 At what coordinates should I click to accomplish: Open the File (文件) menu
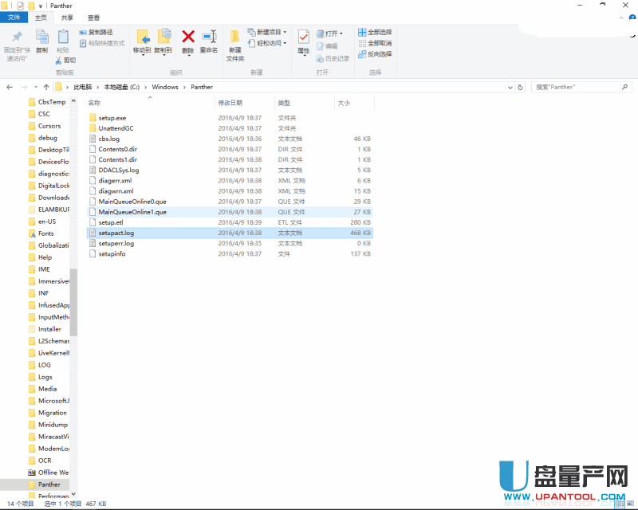point(13,16)
